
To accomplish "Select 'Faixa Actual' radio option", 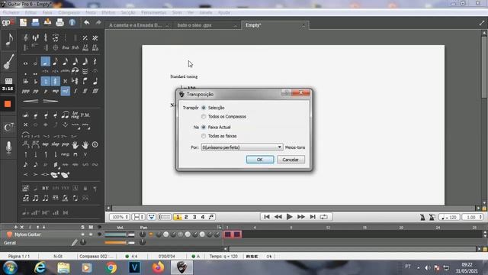I will [x=204, y=128].
